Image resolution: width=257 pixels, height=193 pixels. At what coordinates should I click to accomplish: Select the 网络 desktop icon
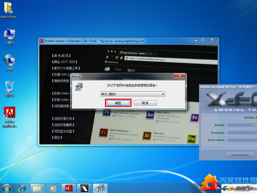[9, 62]
